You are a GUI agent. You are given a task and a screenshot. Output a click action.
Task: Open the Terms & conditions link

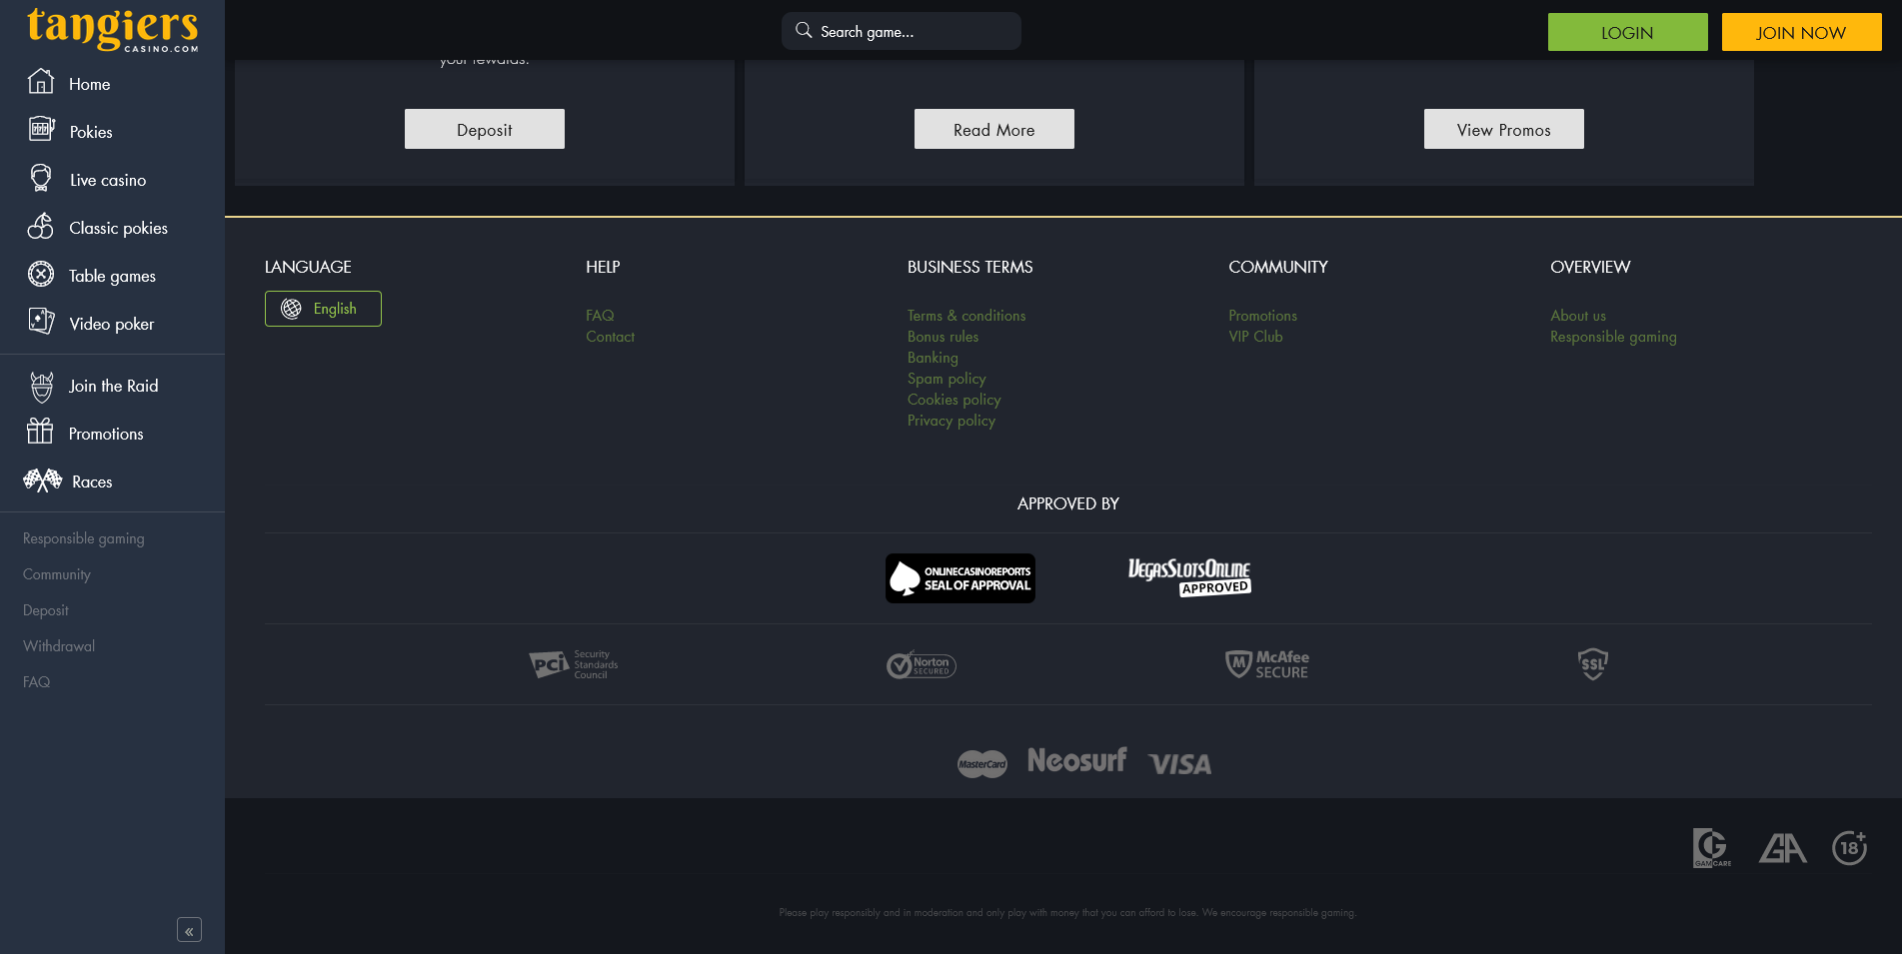click(965, 316)
